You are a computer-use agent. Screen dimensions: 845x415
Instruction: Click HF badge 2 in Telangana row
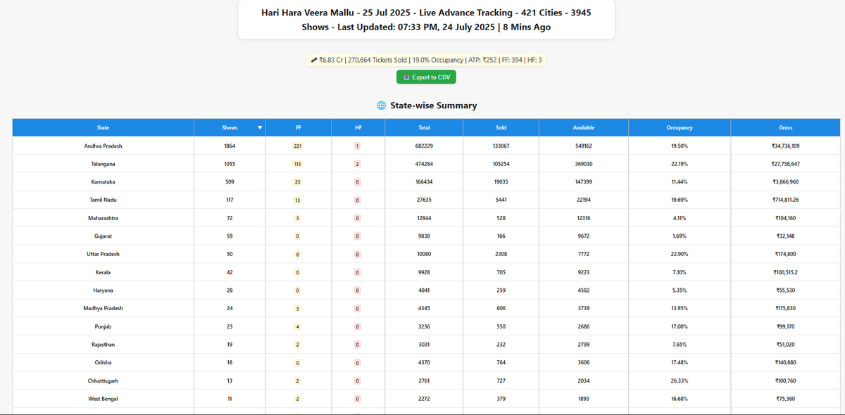(x=358, y=164)
